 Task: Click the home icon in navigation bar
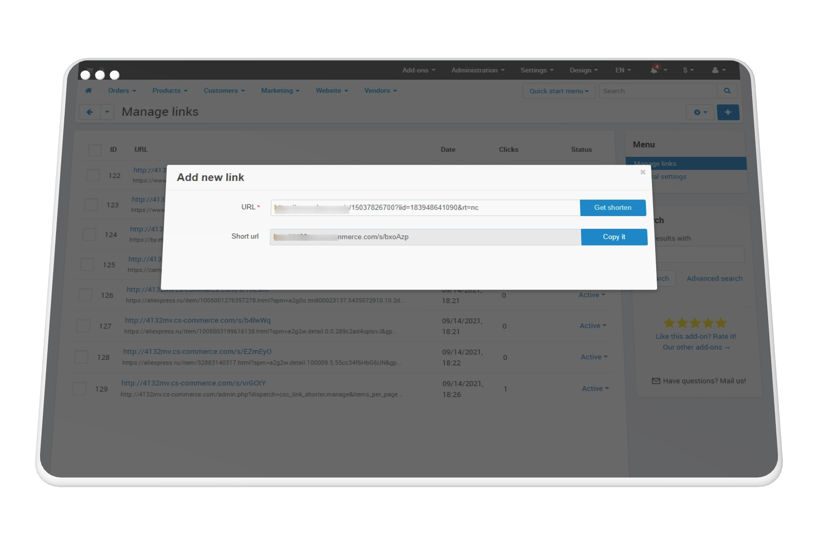click(x=88, y=90)
